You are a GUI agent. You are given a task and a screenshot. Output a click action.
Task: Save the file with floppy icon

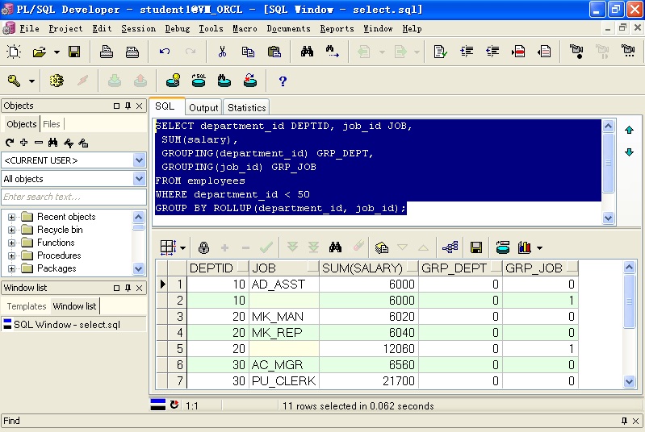74,52
